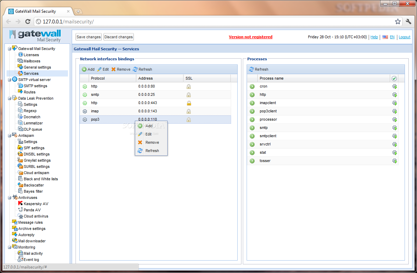Viewport: 417px width, 273px height.
Task: Click the gear icon in the stat process row
Action: click(395, 153)
